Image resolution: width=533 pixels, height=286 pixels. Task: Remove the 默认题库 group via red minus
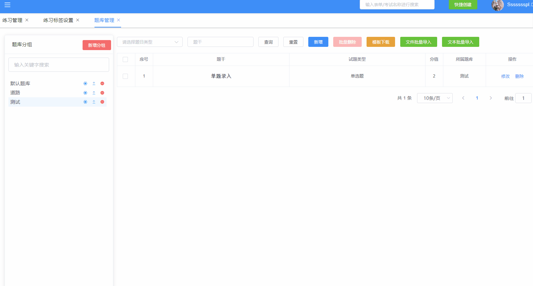tap(102, 83)
